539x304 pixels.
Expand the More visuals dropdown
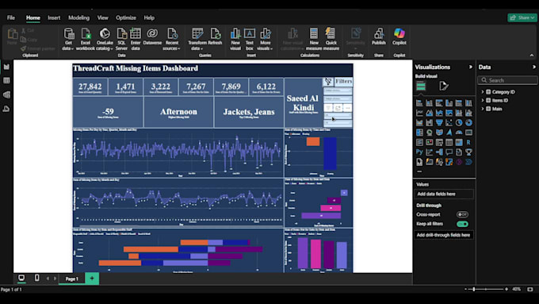click(265, 39)
